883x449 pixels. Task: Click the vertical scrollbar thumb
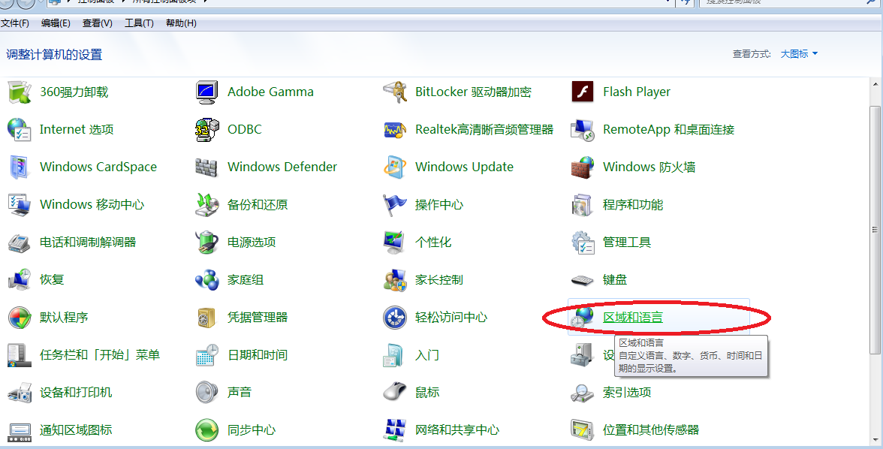[875, 230]
